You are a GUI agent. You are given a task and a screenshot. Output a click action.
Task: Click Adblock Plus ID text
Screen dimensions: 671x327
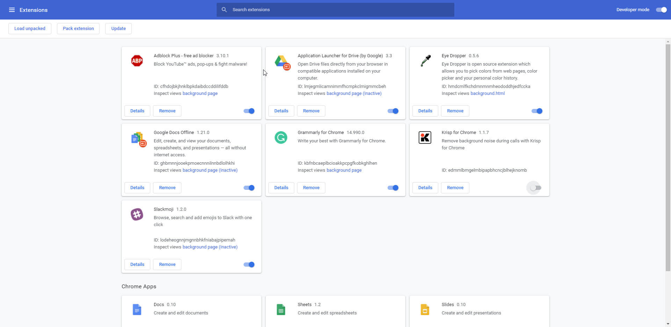click(191, 87)
